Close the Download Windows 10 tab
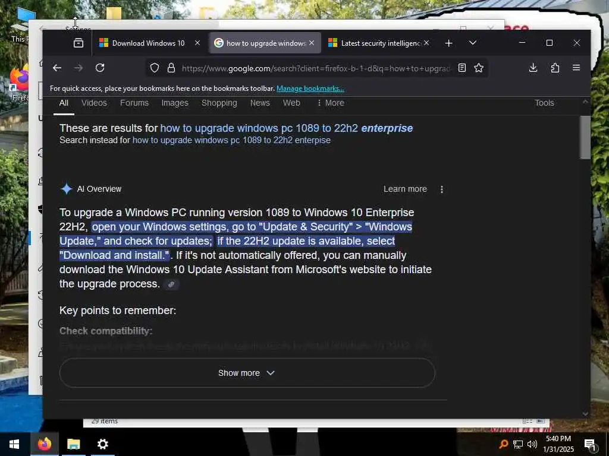The width and height of the screenshot is (609, 456). click(197, 43)
